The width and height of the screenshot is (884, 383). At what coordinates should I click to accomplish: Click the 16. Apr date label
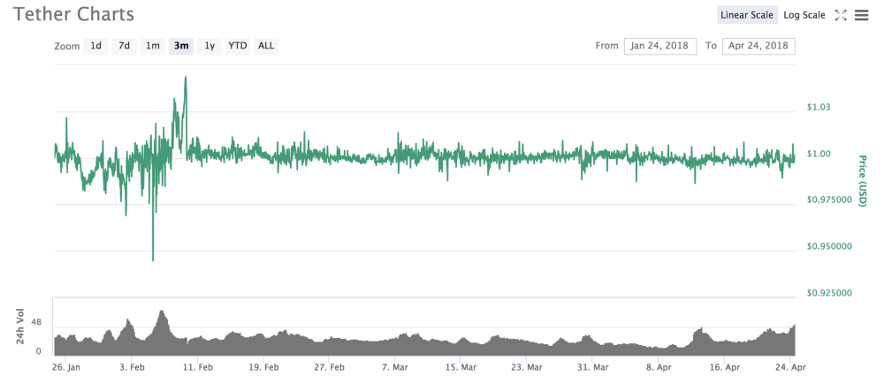(725, 368)
